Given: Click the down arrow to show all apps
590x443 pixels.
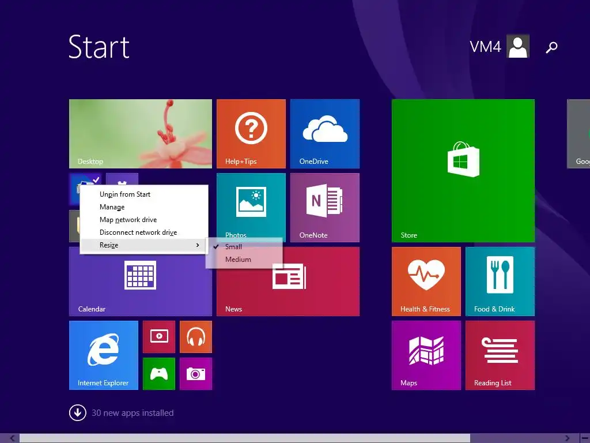Looking at the screenshot, I should click(78, 412).
